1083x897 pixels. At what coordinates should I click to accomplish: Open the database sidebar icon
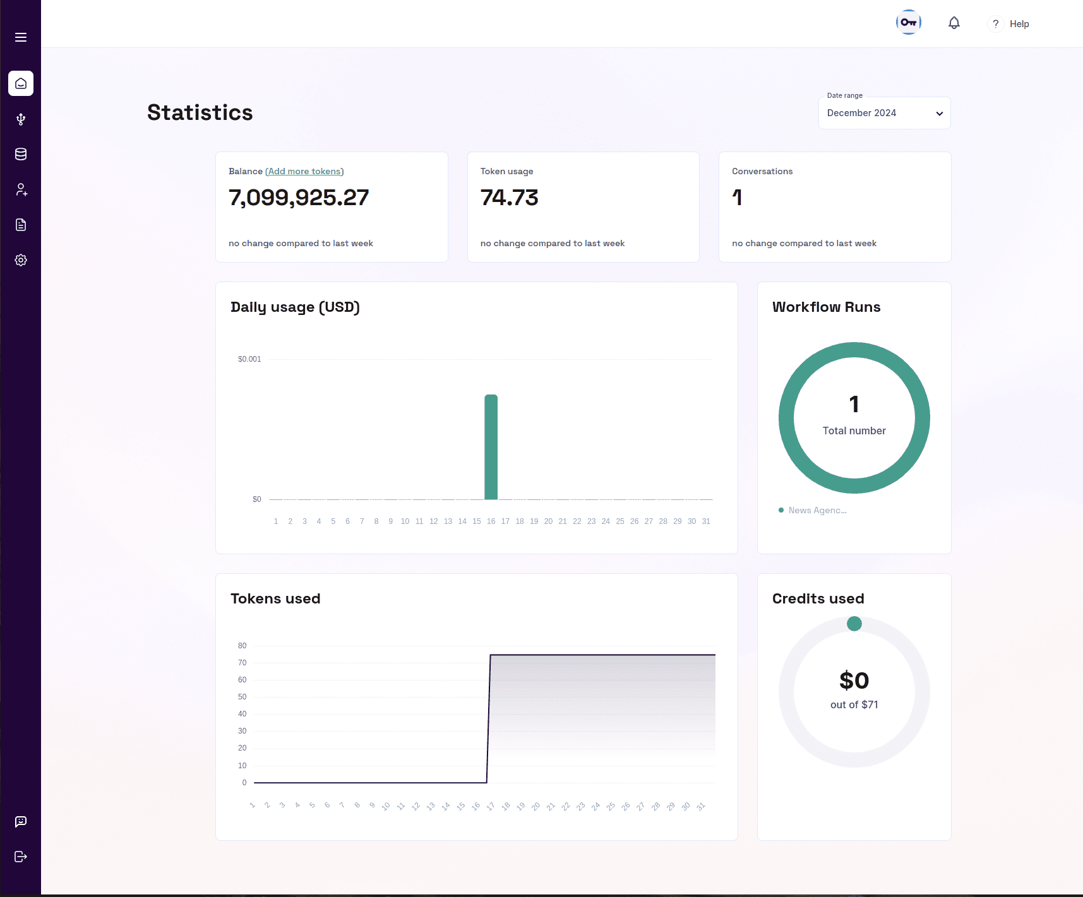(x=21, y=154)
